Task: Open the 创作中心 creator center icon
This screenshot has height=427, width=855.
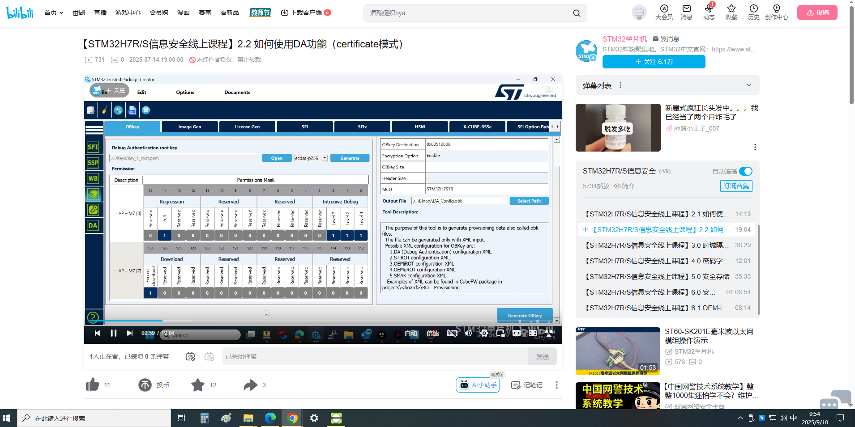Action: pos(776,13)
